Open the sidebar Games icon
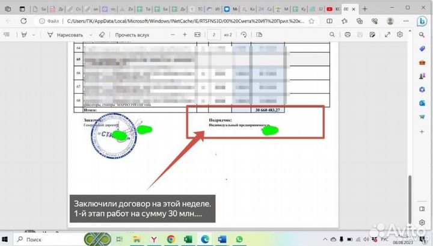The image size is (433, 246). click(x=422, y=76)
